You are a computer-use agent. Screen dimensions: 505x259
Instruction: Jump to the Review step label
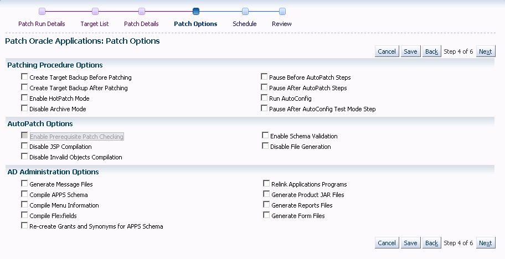(x=281, y=24)
